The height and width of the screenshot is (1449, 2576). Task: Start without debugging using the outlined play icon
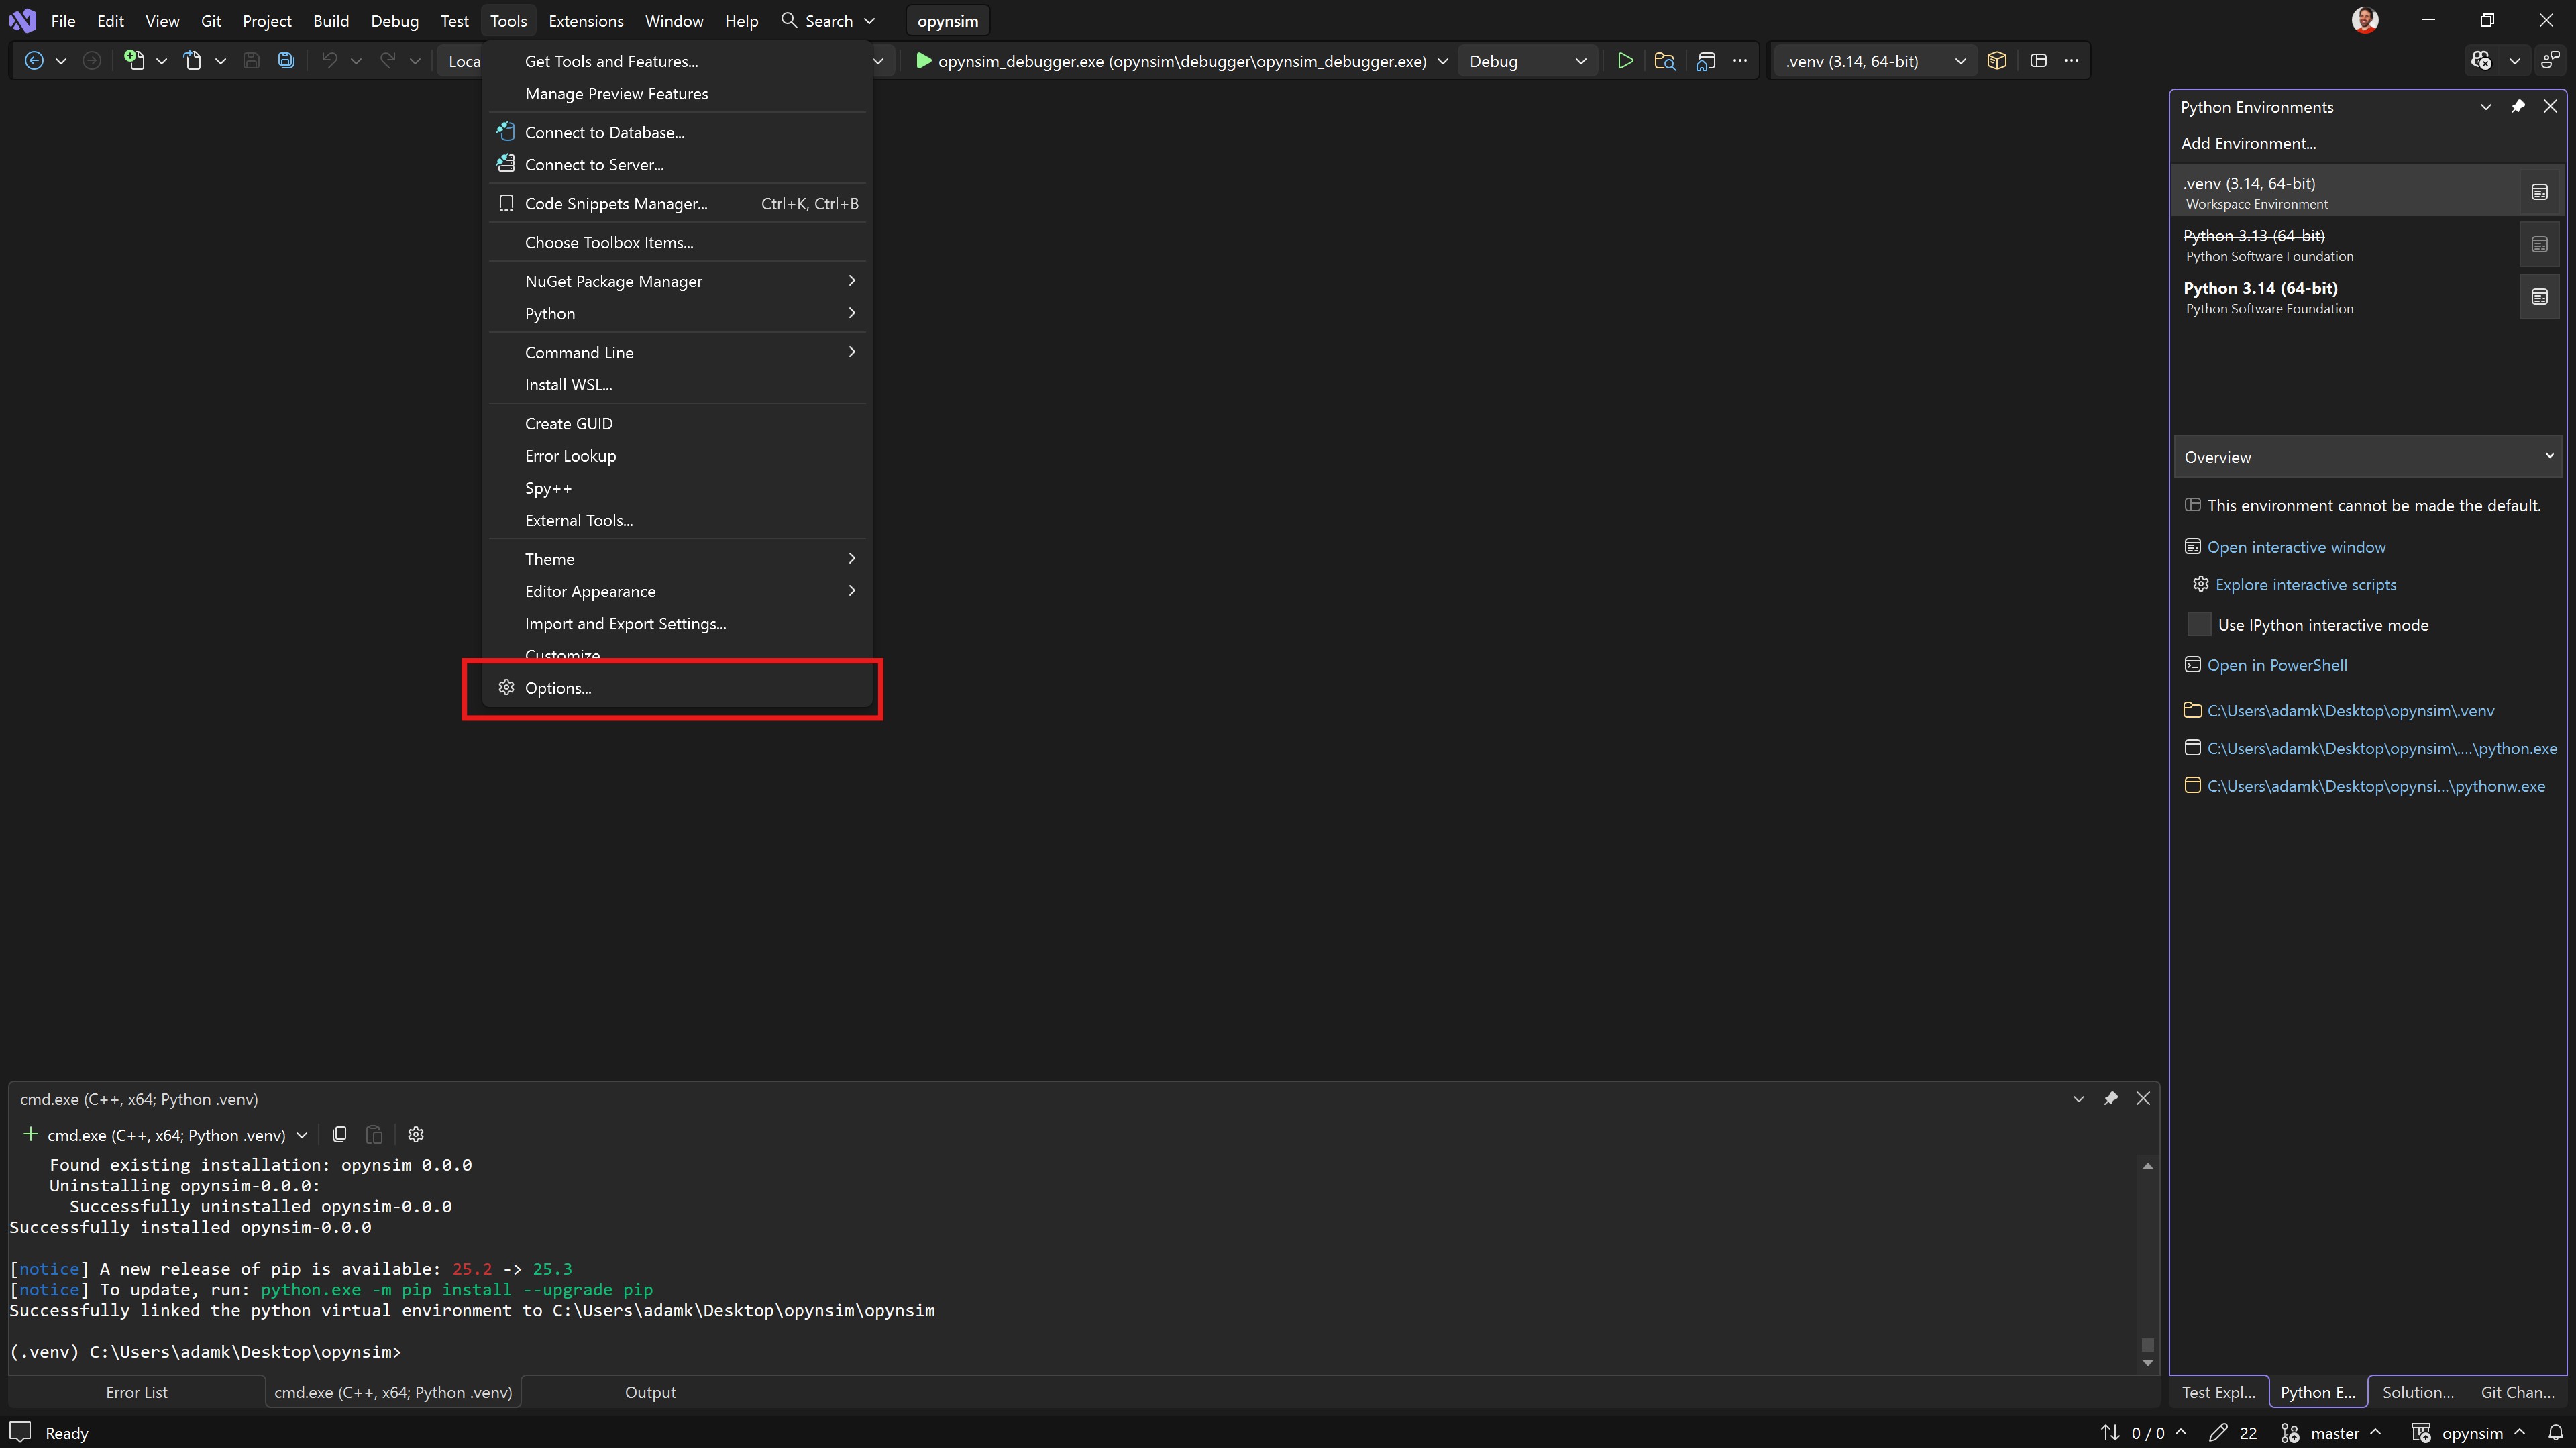click(1625, 61)
